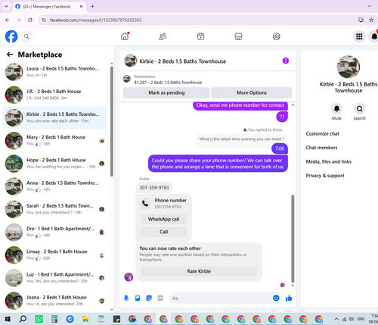Open Dre 1 Bed 1 Bath Apartment chat

tap(54, 232)
